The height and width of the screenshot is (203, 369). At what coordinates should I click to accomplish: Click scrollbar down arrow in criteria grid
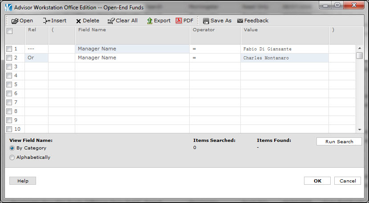[x=359, y=129]
